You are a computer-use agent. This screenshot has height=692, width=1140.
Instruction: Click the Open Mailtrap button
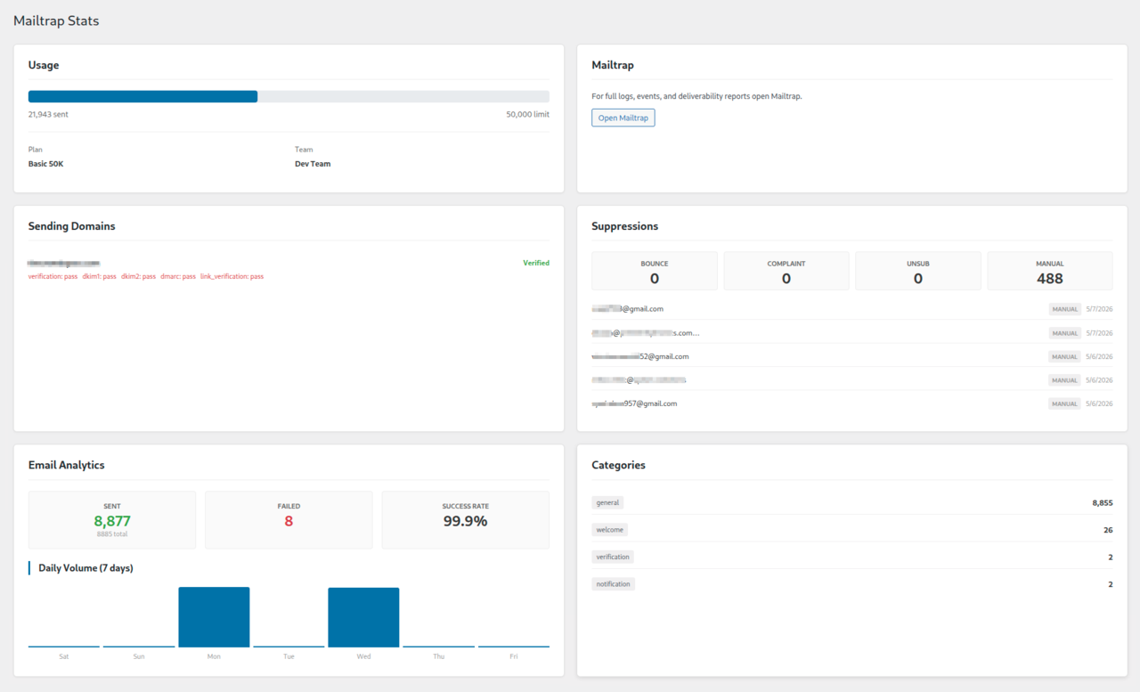click(x=623, y=118)
